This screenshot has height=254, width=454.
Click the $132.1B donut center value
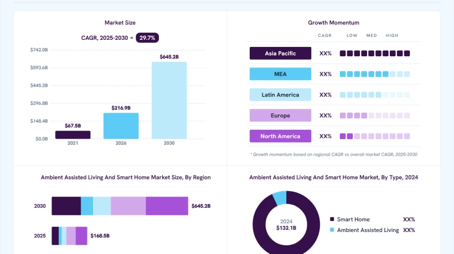(286, 228)
